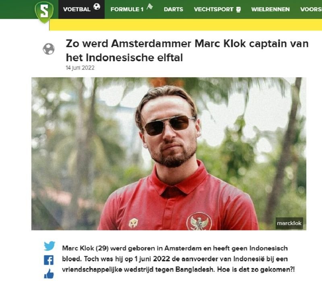Click the article headline about Marc Klok
This screenshot has height=281, width=322.
pos(187,50)
